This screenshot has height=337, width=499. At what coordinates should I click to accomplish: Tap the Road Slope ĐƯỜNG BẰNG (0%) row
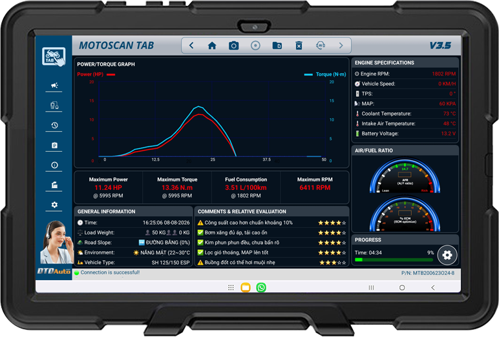[133, 243]
